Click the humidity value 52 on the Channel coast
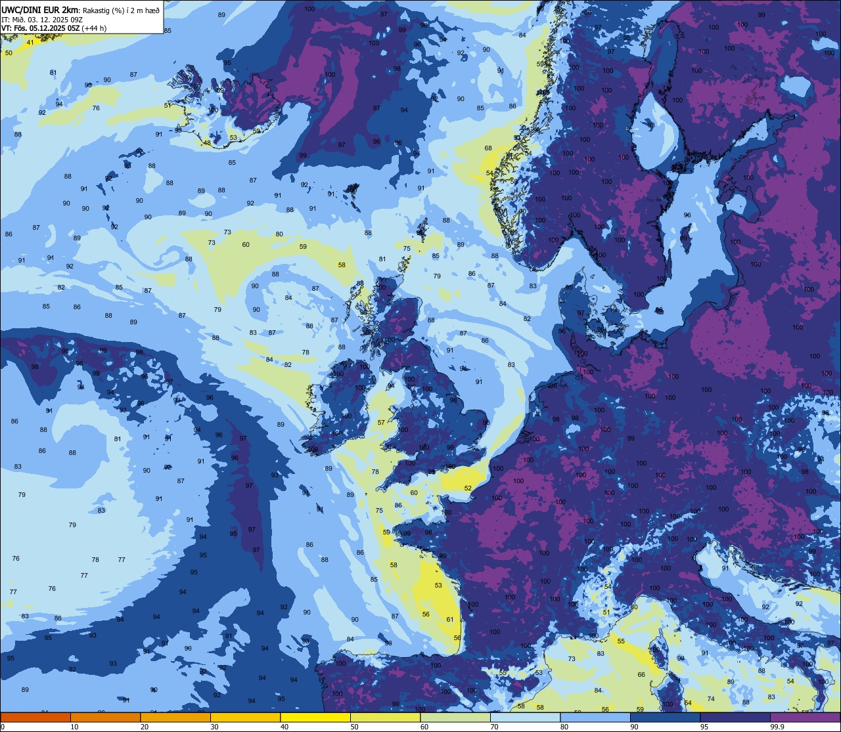 [468, 488]
